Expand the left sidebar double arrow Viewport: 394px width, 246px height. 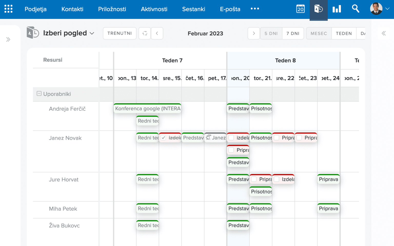click(8, 39)
